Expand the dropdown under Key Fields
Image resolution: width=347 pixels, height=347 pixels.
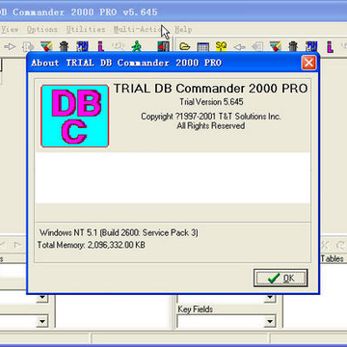[x=270, y=321]
